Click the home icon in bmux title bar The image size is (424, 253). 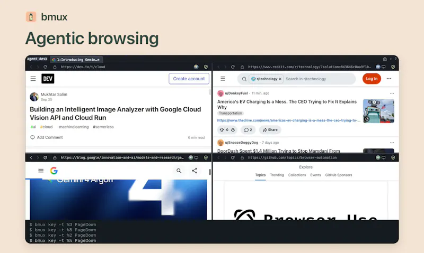click(385, 59)
